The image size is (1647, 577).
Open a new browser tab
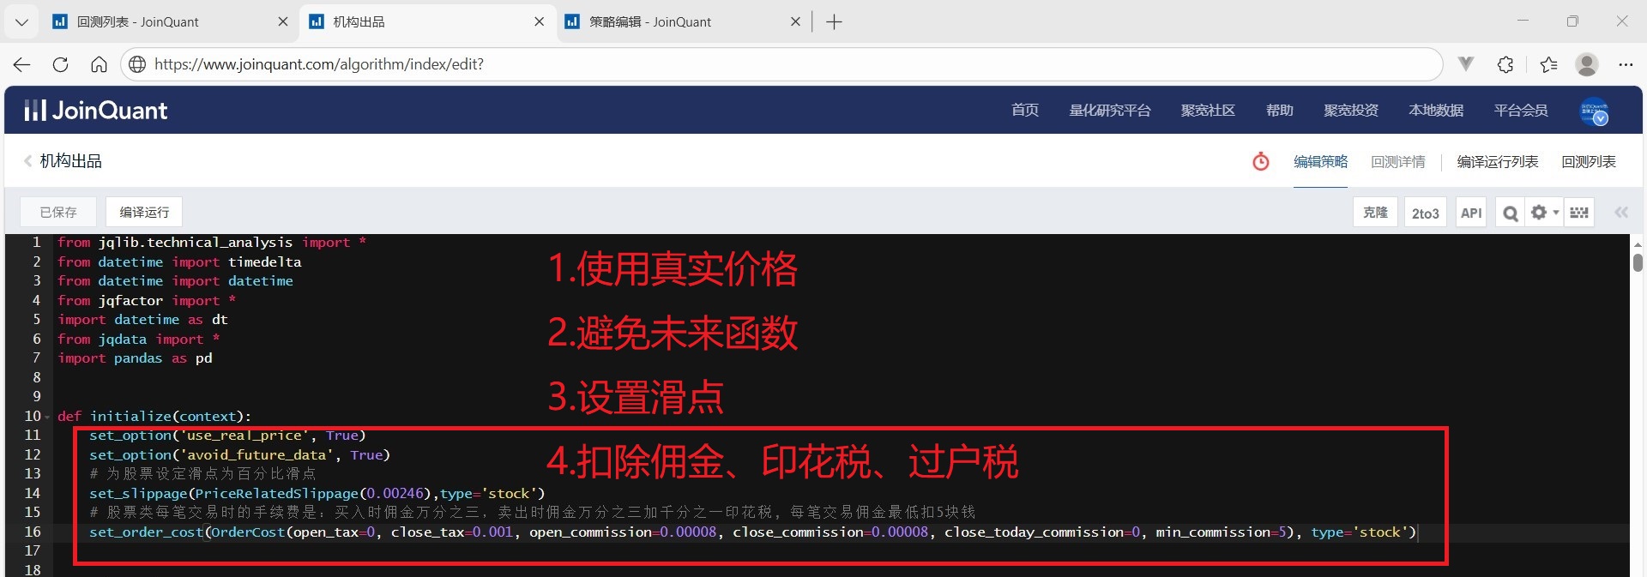(834, 22)
